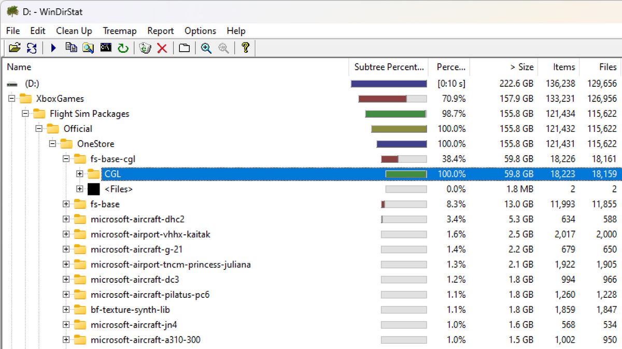Copy the selected path using the copy icon
Image resolution: width=622 pixels, height=349 pixels.
click(x=71, y=48)
